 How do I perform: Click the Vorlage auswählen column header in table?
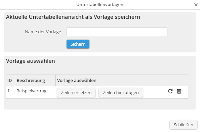(x=77, y=81)
